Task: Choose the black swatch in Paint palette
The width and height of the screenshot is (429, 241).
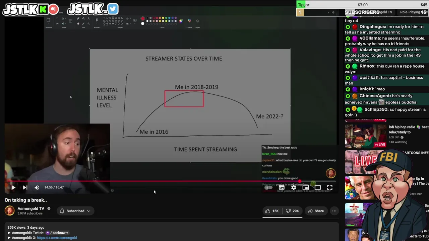Action: (147, 18)
